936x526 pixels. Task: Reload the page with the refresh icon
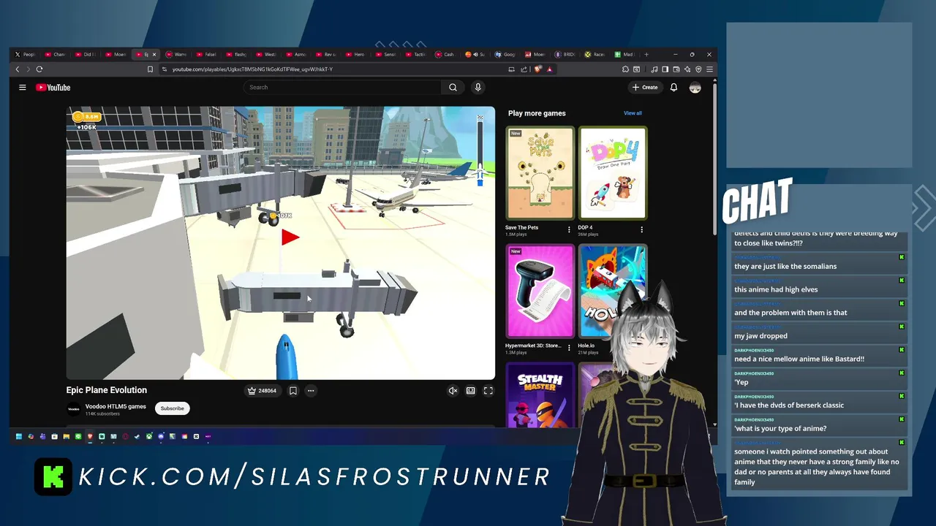click(x=39, y=69)
